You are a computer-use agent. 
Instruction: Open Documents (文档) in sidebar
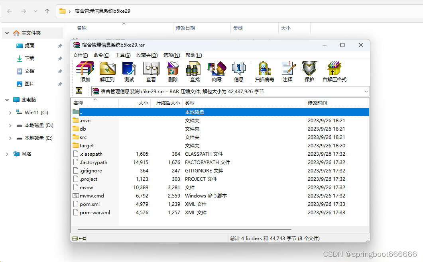pos(30,71)
